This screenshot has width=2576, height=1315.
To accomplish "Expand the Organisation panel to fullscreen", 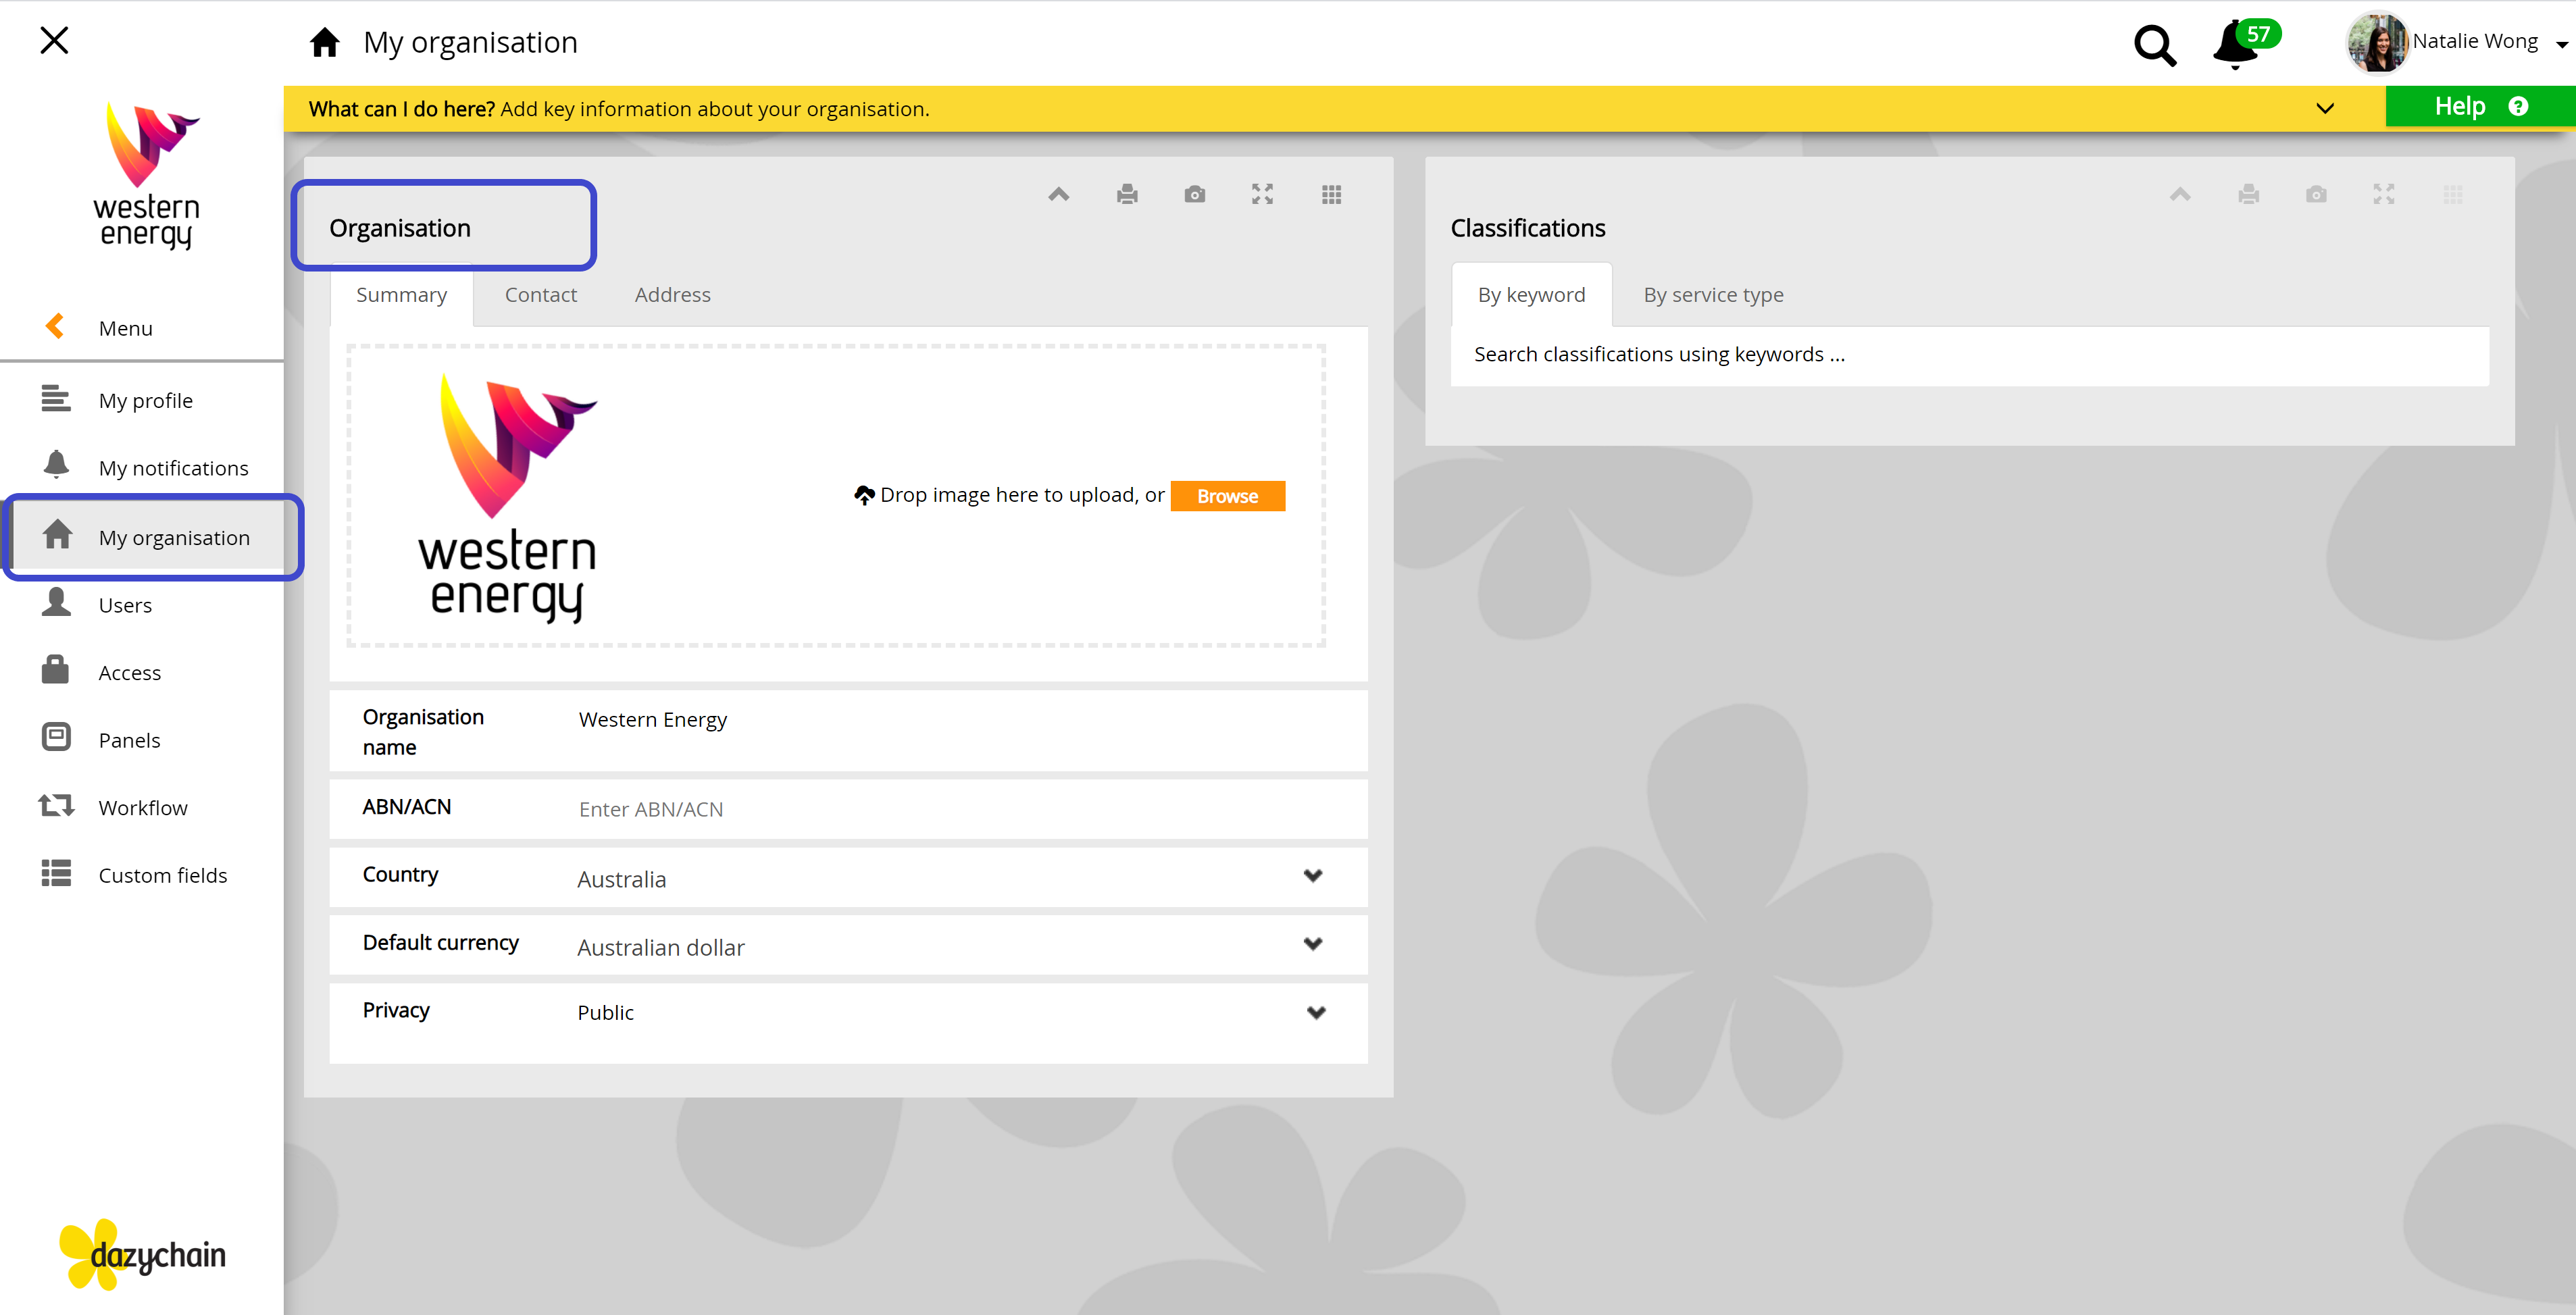I will [1263, 194].
